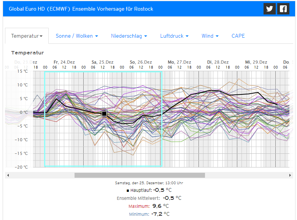The height and width of the screenshot is (220, 297).
Task: Click the Facebook share icon
Action: pyautogui.click(x=283, y=9)
